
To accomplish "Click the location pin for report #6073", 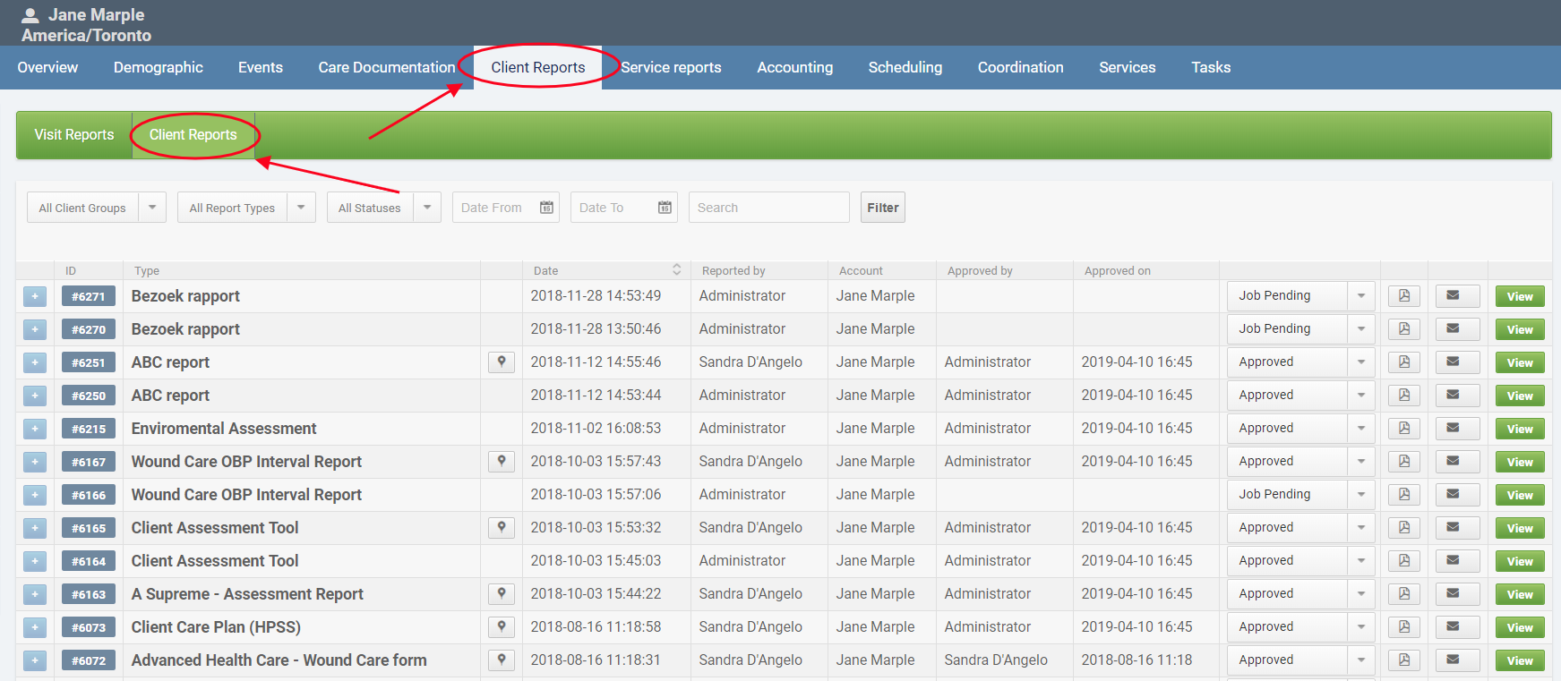I will click(x=502, y=627).
